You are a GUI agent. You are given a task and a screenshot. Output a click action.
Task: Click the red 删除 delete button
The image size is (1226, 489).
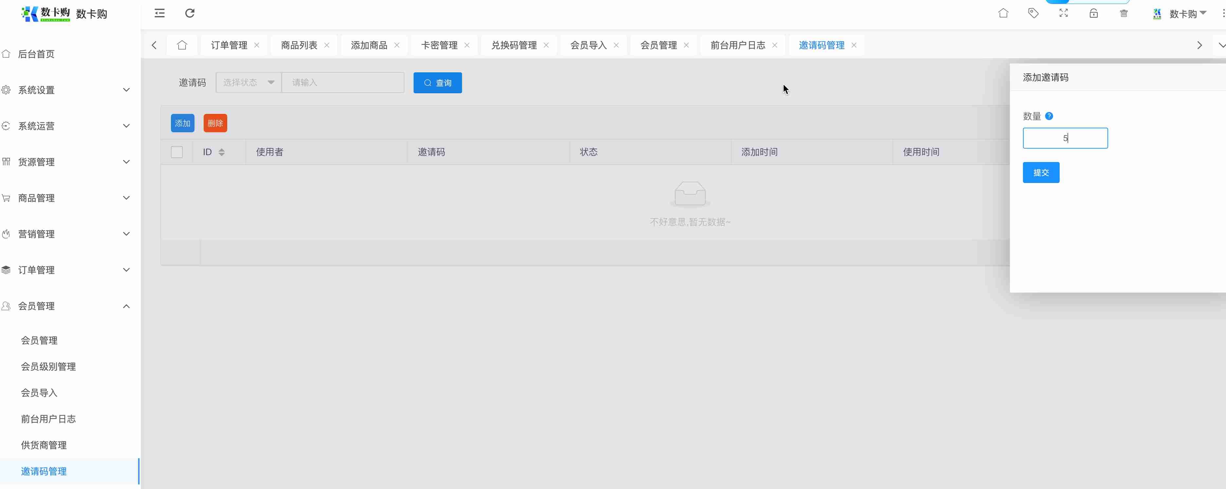pyautogui.click(x=215, y=123)
